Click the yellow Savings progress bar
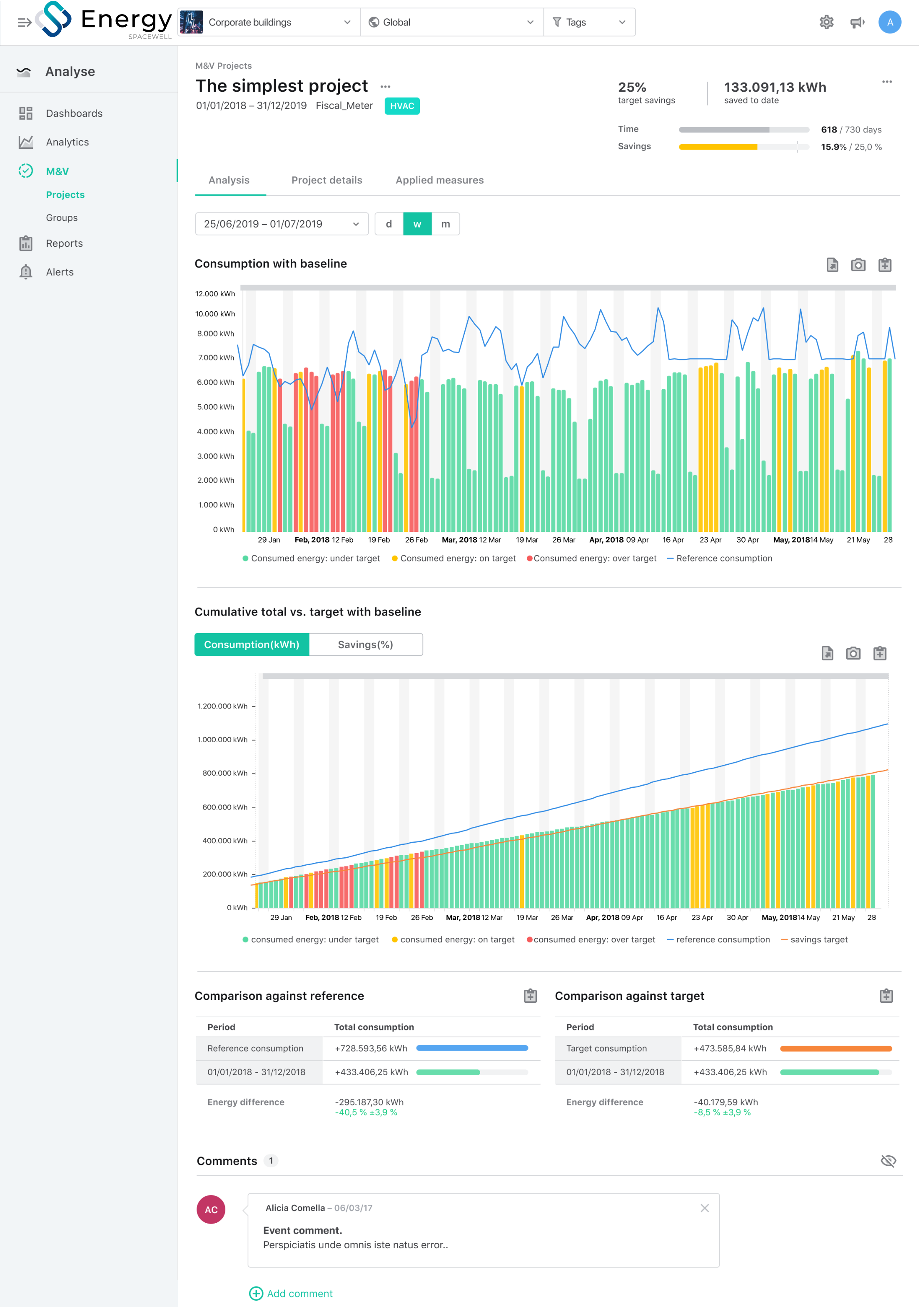The width and height of the screenshot is (920, 1307). (x=718, y=146)
